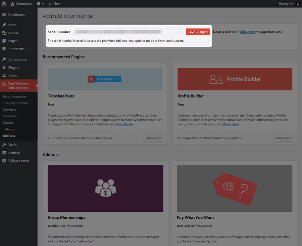The width and height of the screenshot is (302, 246).
Task: Follow the Click here licence purchase link
Action: tap(247, 32)
